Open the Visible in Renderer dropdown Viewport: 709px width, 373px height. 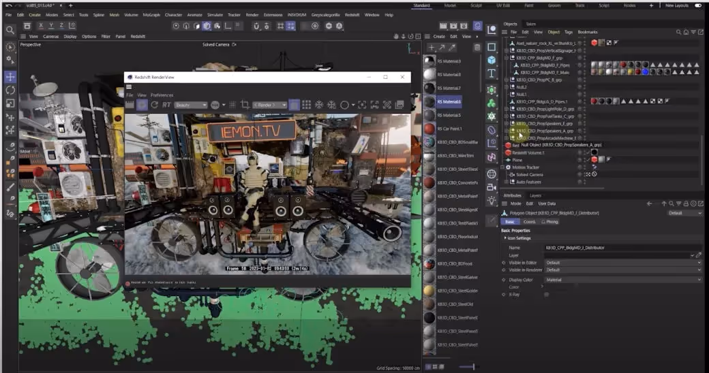pos(623,270)
